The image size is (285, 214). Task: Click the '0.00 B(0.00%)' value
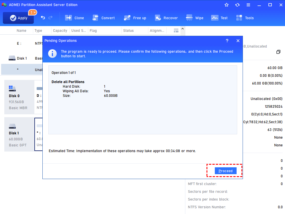(271, 75)
